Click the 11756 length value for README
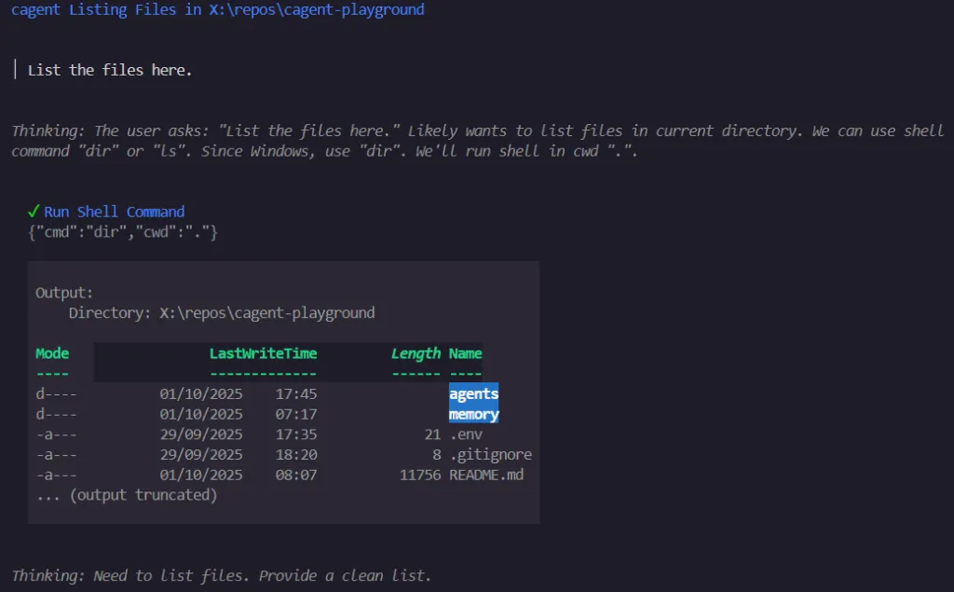 pos(420,475)
